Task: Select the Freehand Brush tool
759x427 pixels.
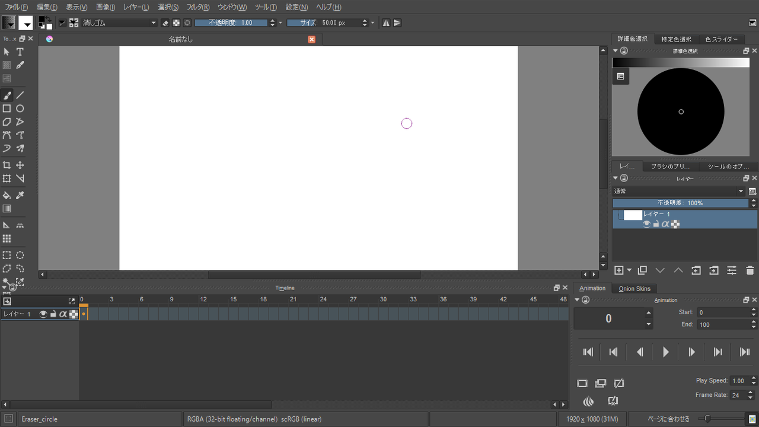Action: click(x=7, y=95)
